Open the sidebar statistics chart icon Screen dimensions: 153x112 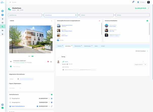[3, 30]
